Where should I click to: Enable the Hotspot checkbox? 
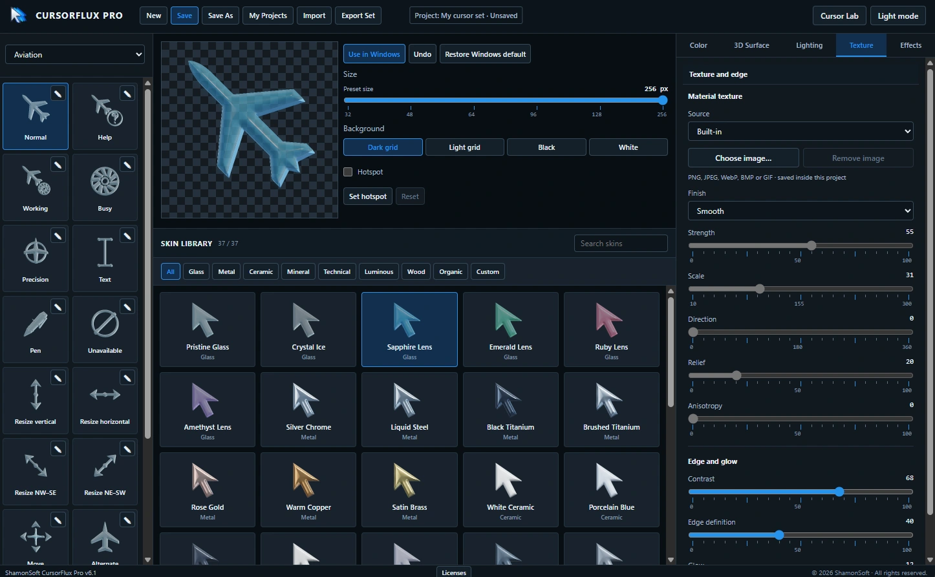[348, 172]
